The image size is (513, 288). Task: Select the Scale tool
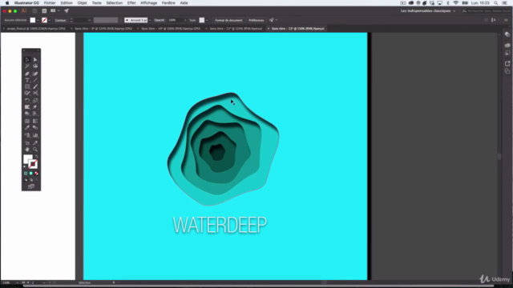point(35,101)
